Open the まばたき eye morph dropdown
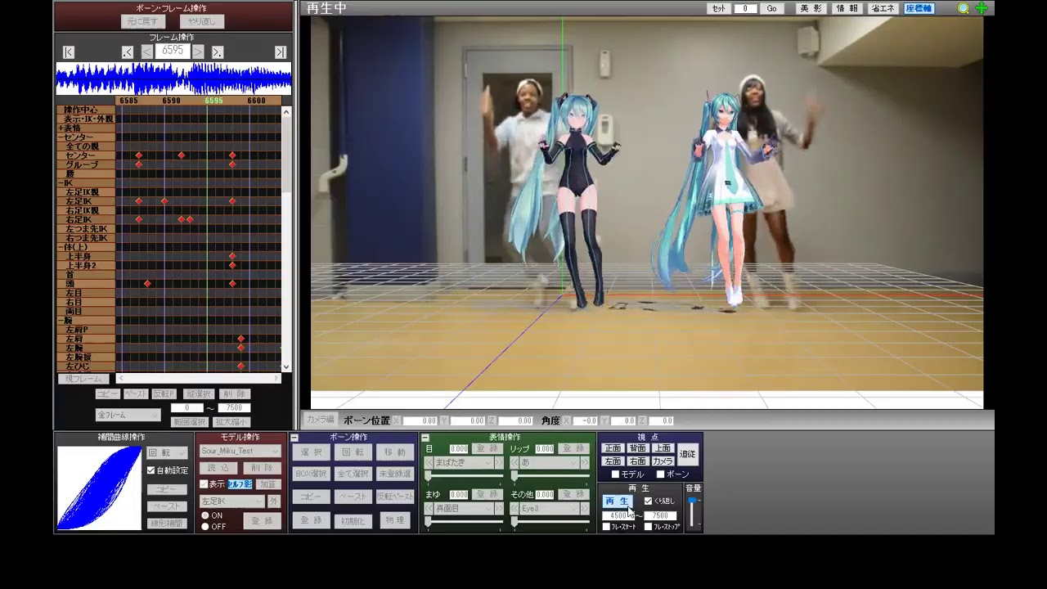The height and width of the screenshot is (589, 1047). (464, 463)
